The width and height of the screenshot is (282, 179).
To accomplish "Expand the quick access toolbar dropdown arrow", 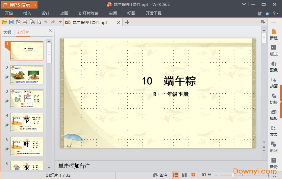I will click(x=60, y=22).
